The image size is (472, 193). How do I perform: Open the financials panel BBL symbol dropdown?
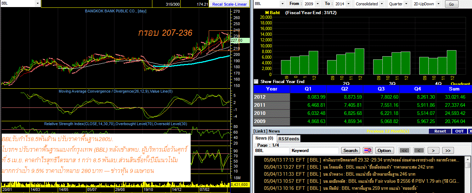(282, 4)
